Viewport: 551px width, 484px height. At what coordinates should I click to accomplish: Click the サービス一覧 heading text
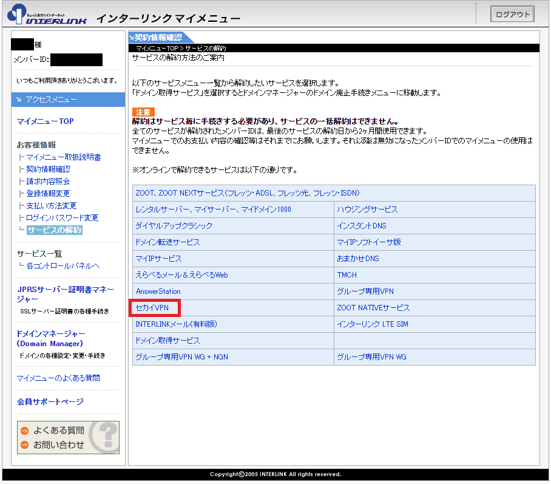coord(39,254)
